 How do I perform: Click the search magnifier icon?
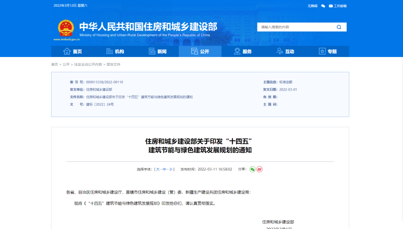click(x=339, y=27)
